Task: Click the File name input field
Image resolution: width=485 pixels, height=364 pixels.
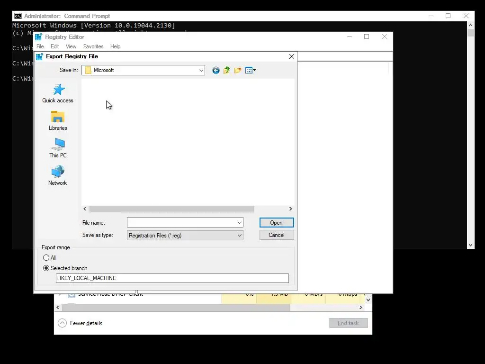Action: tap(181, 223)
